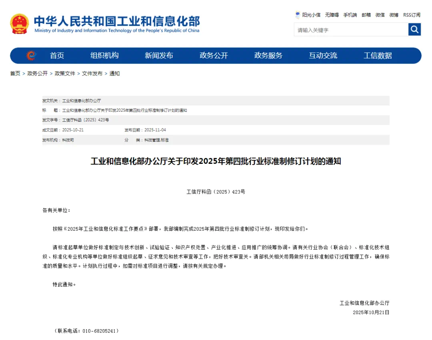Open the 互动交流 navigation item
Viewport: 432px width, 340px height.
(x=323, y=56)
